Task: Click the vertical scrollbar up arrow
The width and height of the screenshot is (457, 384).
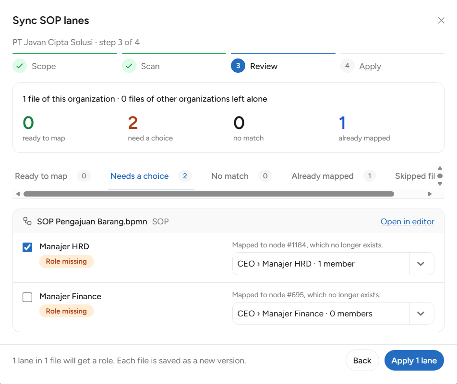Action: [x=440, y=168]
